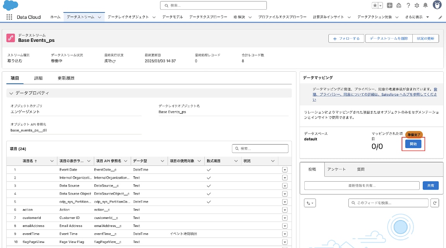Viewport: 446px width, 248px height.
Task: Refresh the feed with the reload icon
Action: click(435, 203)
